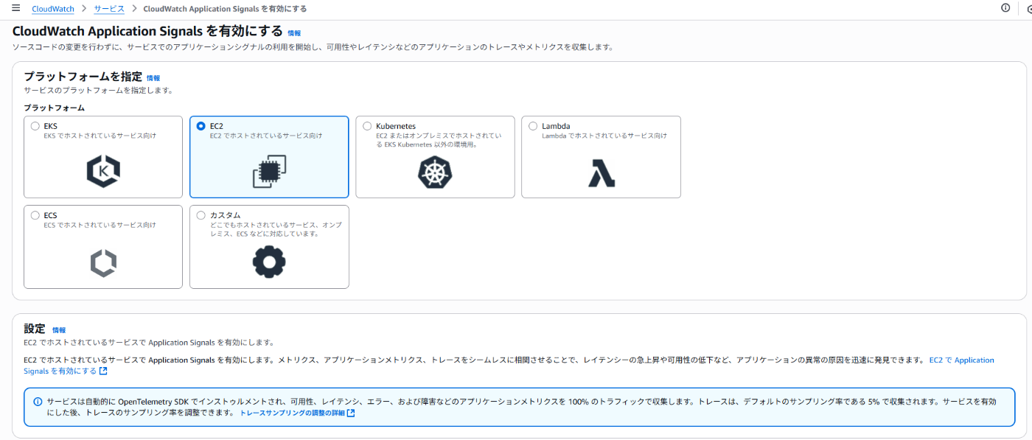Click the current breadcrumb CloudWatch Application Signals を有効にする
This screenshot has width=1032, height=440.
[x=225, y=9]
